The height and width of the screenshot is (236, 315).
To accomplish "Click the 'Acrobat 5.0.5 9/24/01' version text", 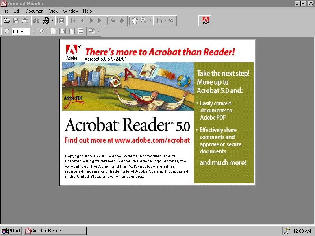I will pyautogui.click(x=106, y=59).
